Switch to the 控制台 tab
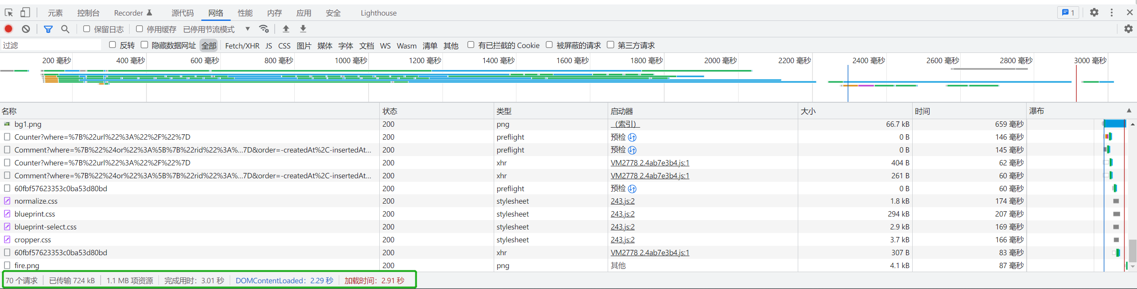 point(88,13)
